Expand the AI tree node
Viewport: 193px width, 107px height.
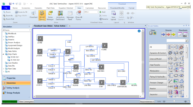(x=3, y=72)
